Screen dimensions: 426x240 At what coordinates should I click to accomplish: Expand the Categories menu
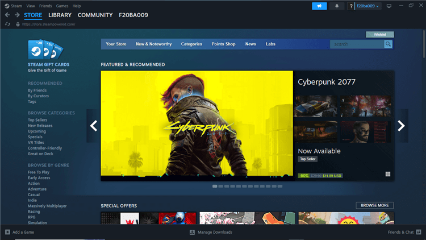[191, 44]
